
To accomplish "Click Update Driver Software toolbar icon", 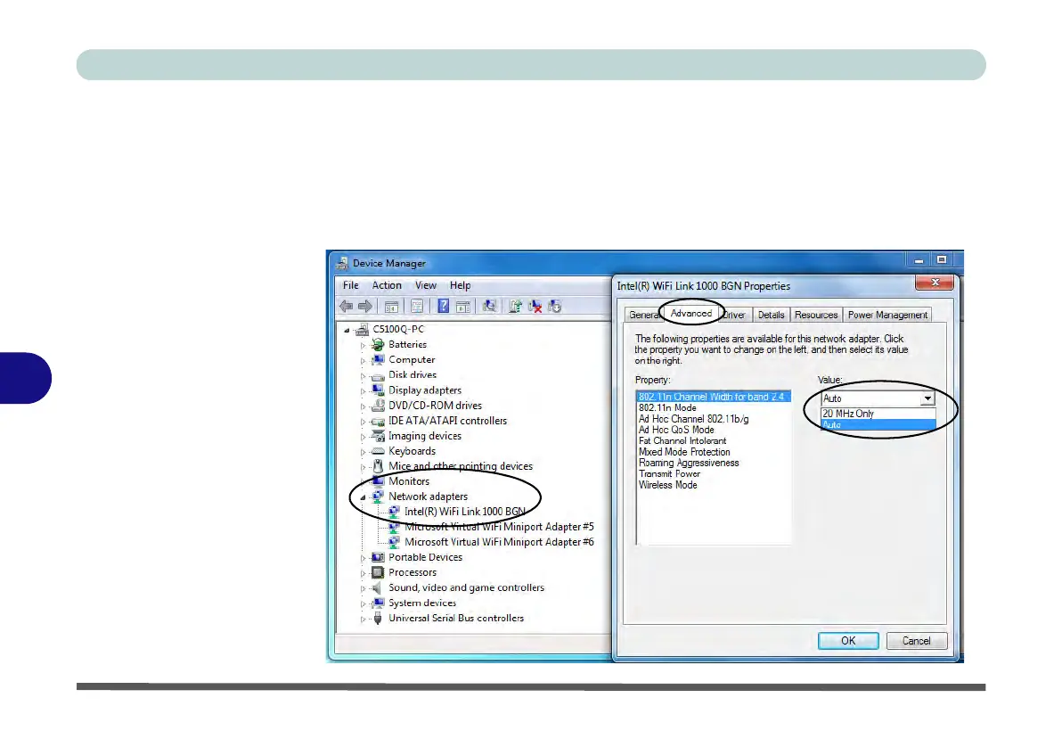I will pyautogui.click(x=516, y=307).
